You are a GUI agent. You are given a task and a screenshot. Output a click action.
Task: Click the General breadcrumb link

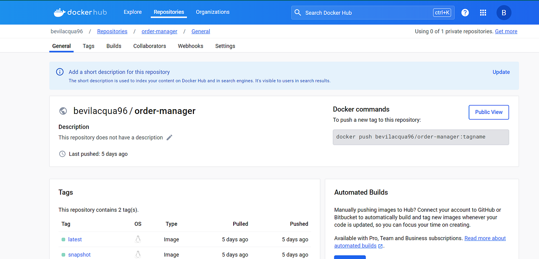pyautogui.click(x=201, y=31)
